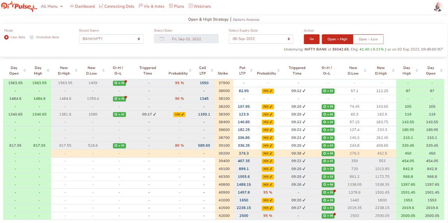Open the Webinars page
448x223 pixels.
click(199, 6)
